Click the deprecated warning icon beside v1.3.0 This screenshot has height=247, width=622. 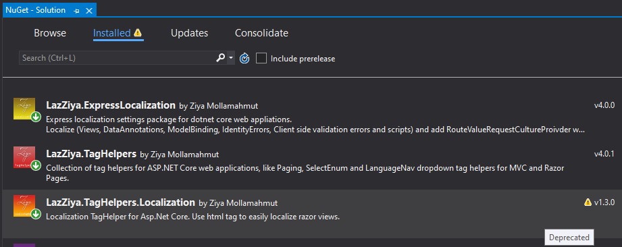click(x=588, y=202)
